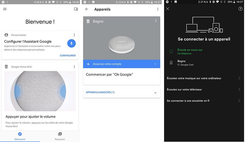Screen dimensions: 245x142
Task: Open the Personnaliser card overflow menu
Action: [74, 35]
